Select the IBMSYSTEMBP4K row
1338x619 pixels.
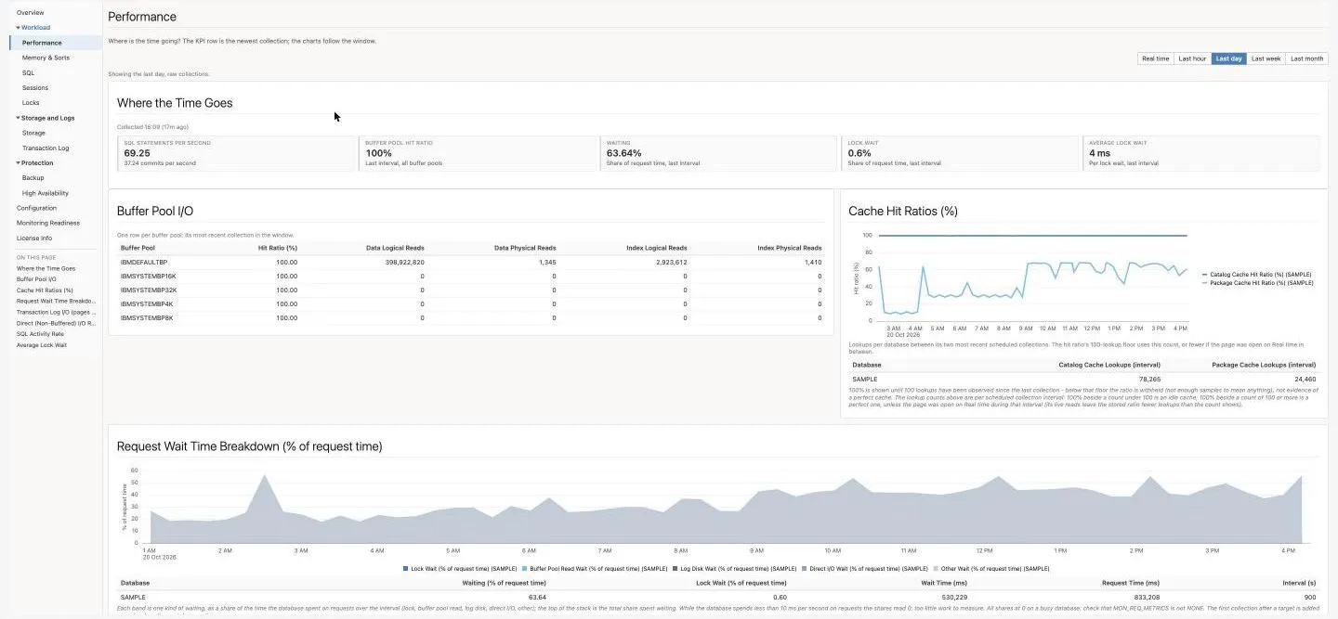point(471,303)
